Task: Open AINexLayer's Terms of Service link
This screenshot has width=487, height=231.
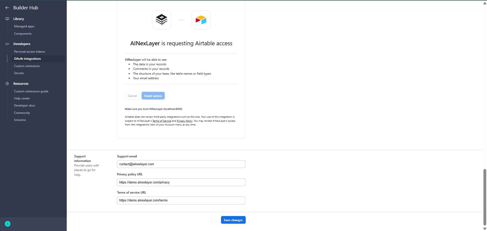Action: 162,121
